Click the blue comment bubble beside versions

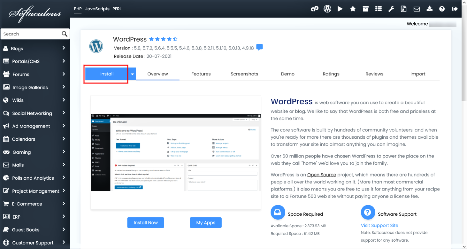tap(259, 48)
